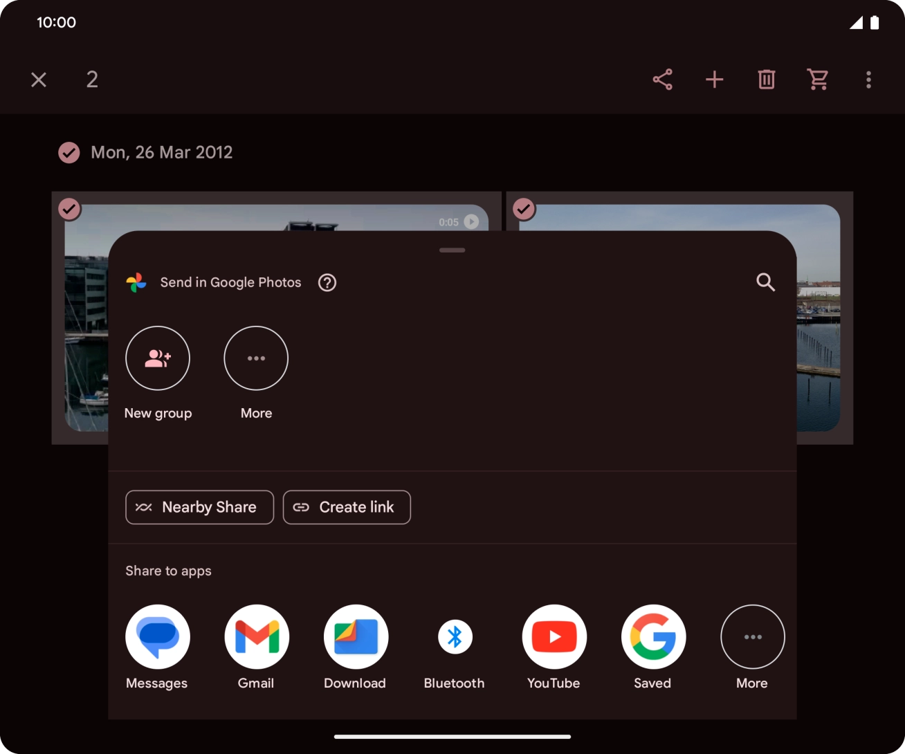This screenshot has height=754, width=905.
Task: Open the shopping cart order icon
Action: click(x=818, y=80)
